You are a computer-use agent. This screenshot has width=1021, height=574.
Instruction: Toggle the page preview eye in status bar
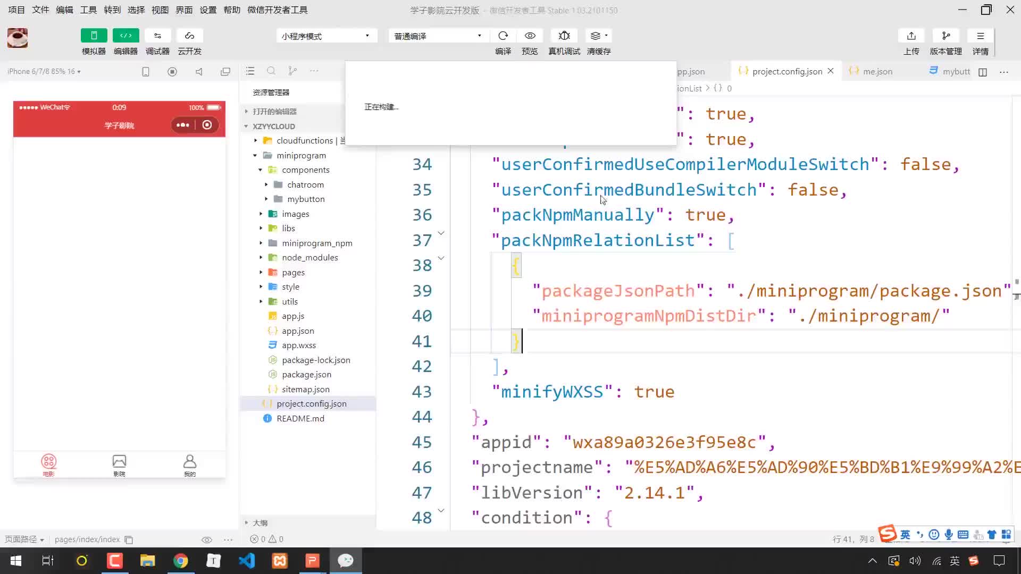point(207,539)
